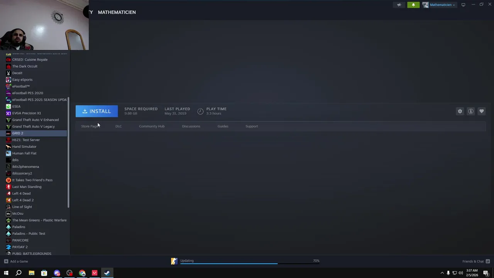Click the Counter-Strike updating game icon
This screenshot has height=278, width=494.
pyautogui.click(x=174, y=261)
